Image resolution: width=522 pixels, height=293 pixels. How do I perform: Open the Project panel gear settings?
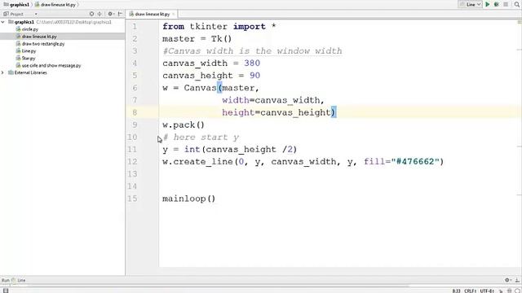click(110, 14)
